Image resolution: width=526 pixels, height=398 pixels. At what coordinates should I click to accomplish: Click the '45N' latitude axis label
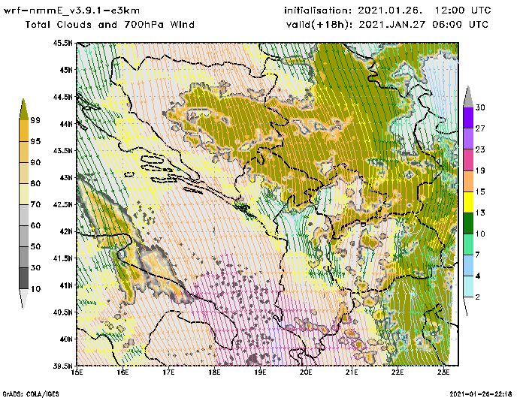click(x=66, y=70)
